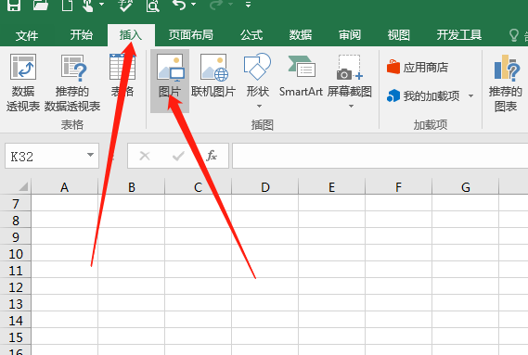The width and height of the screenshot is (528, 355).
Task: Open the 审阅 tab
Action: [350, 35]
